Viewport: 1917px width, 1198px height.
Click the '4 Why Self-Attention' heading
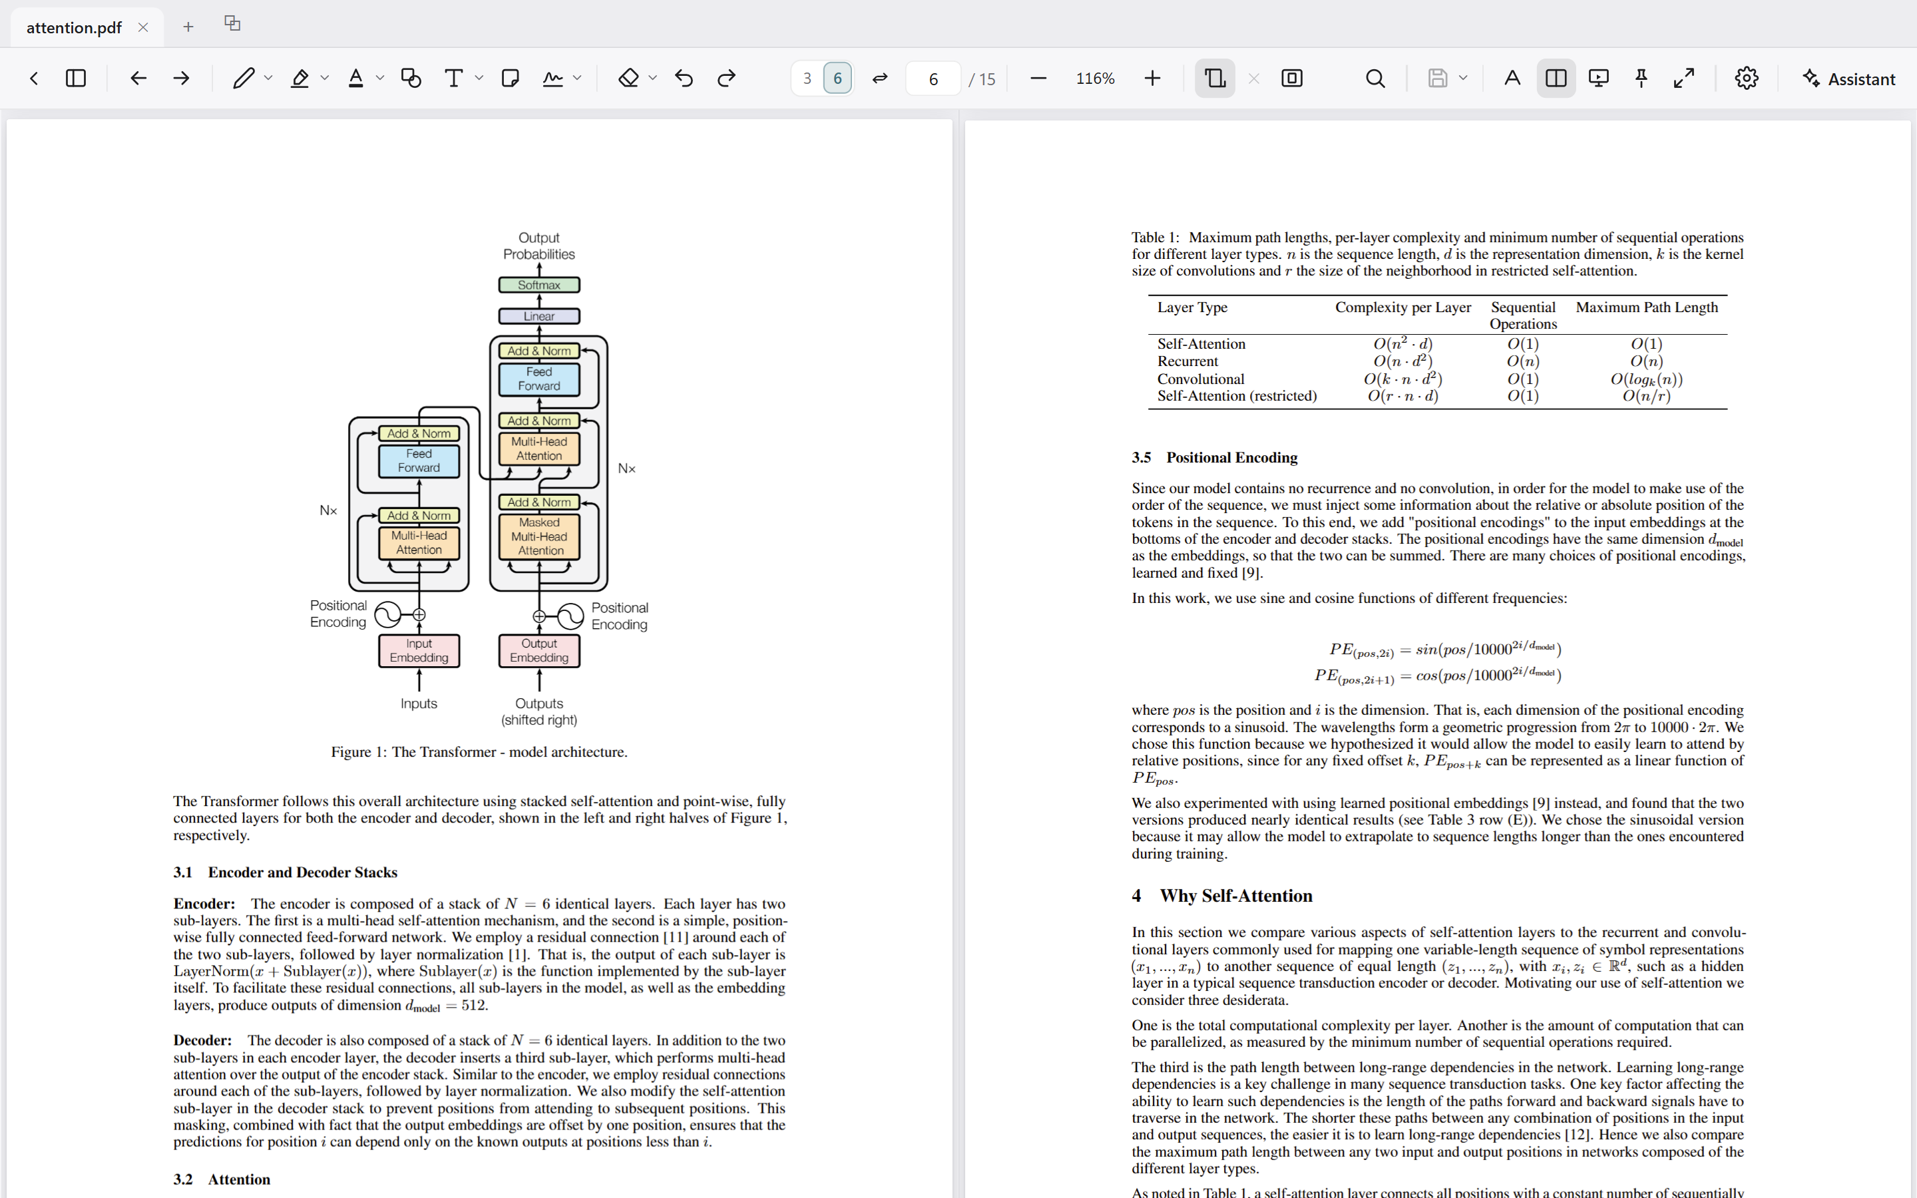coord(1221,896)
